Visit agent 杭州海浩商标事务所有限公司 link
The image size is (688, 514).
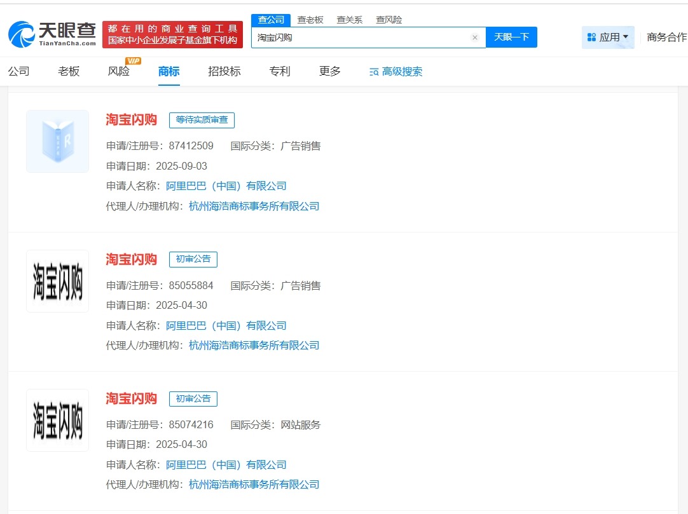[x=253, y=206]
